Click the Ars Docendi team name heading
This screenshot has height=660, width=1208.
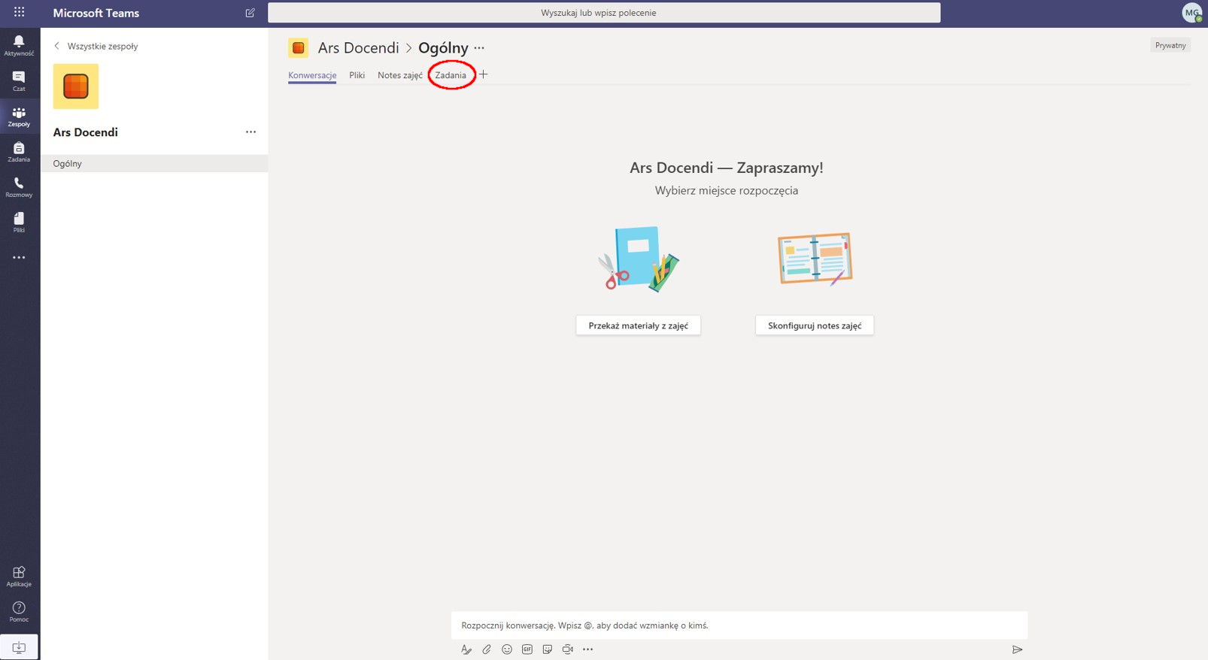click(x=86, y=132)
